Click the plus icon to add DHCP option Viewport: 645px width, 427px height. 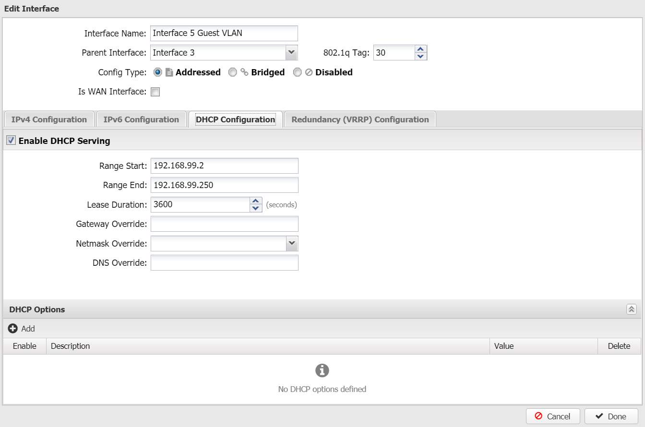point(13,329)
